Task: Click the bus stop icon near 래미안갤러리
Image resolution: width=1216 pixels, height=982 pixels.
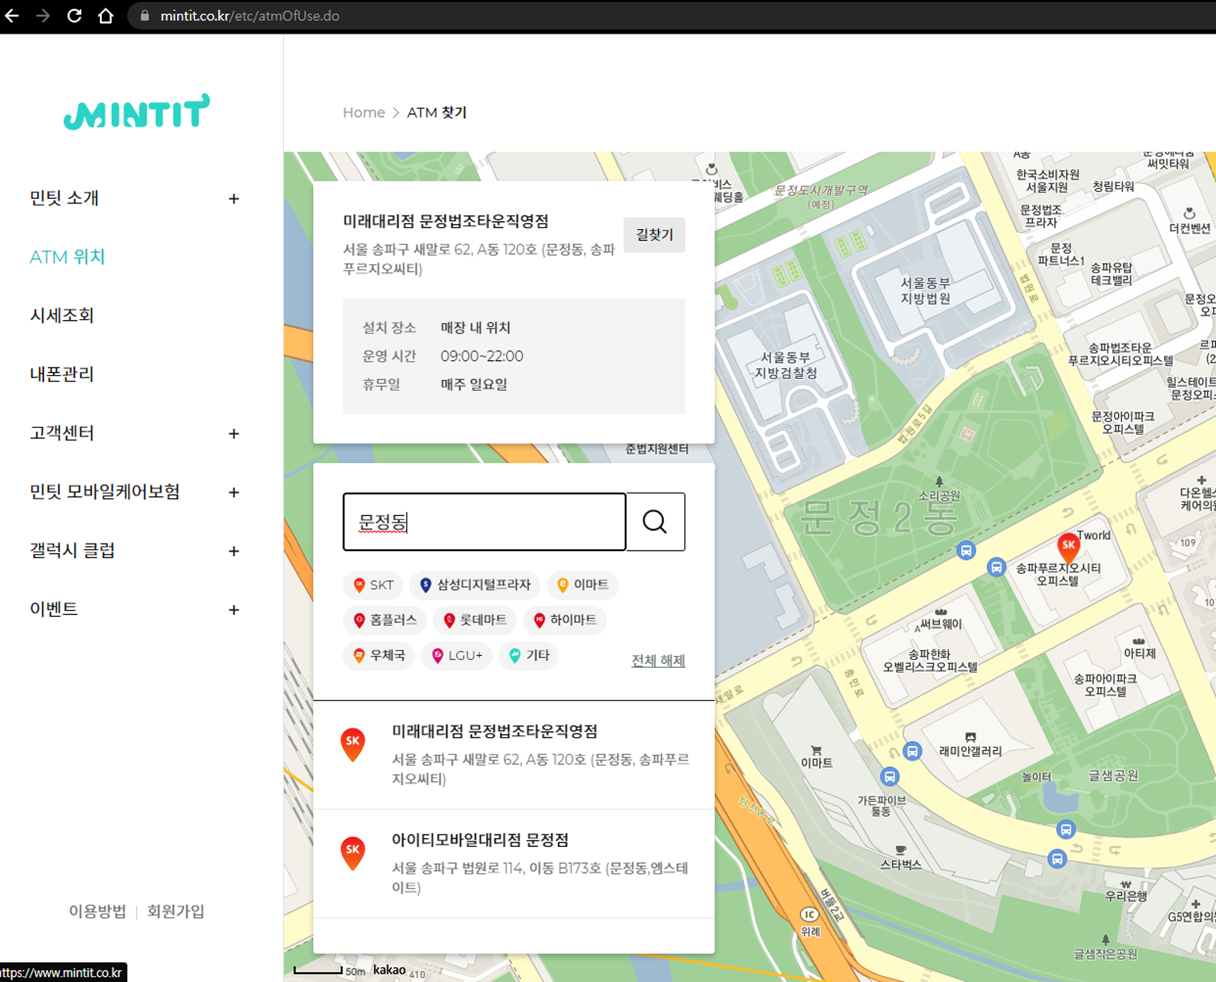Action: [x=913, y=751]
